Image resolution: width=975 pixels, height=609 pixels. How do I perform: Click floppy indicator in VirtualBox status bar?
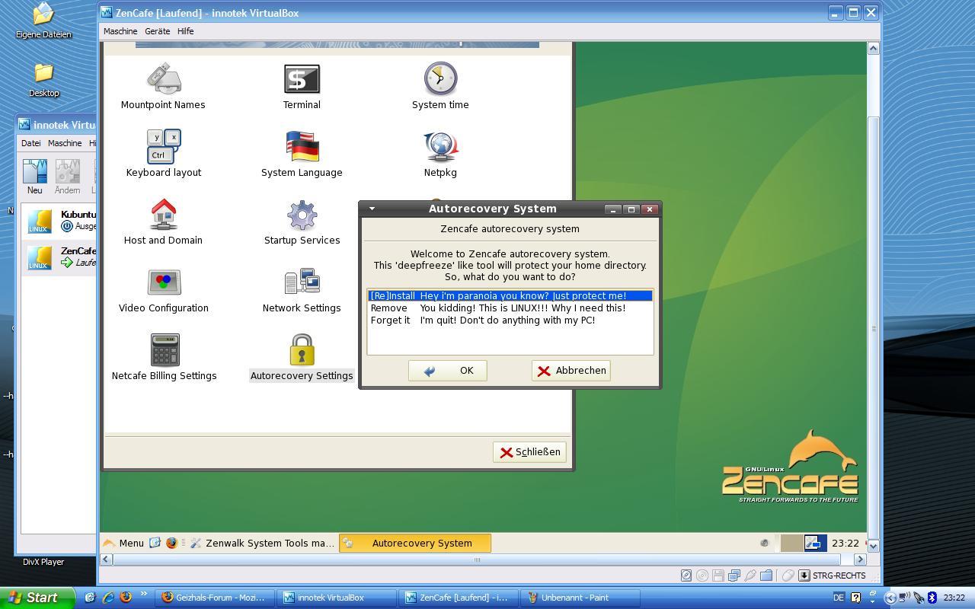[x=718, y=576]
